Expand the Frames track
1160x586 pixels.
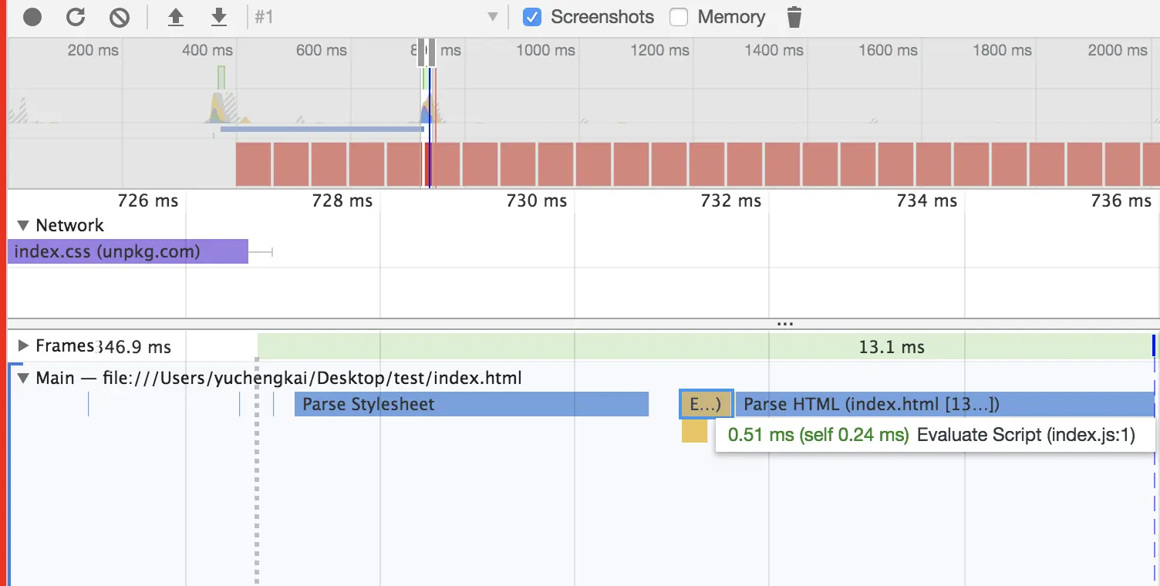coord(23,346)
